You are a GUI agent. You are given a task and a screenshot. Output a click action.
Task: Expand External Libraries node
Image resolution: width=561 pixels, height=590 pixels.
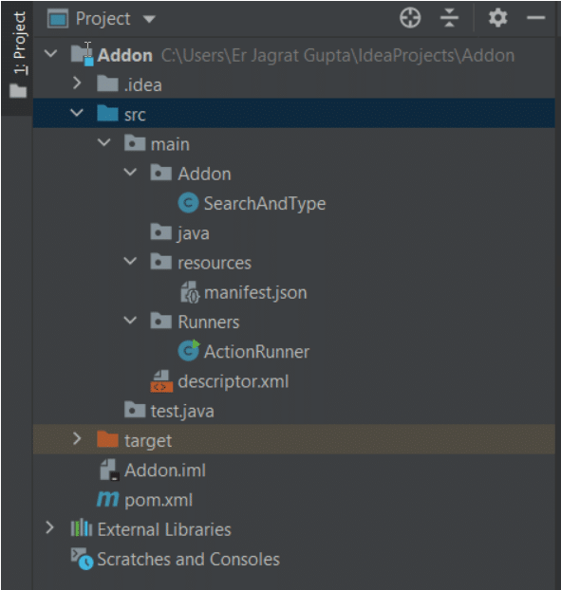49,527
